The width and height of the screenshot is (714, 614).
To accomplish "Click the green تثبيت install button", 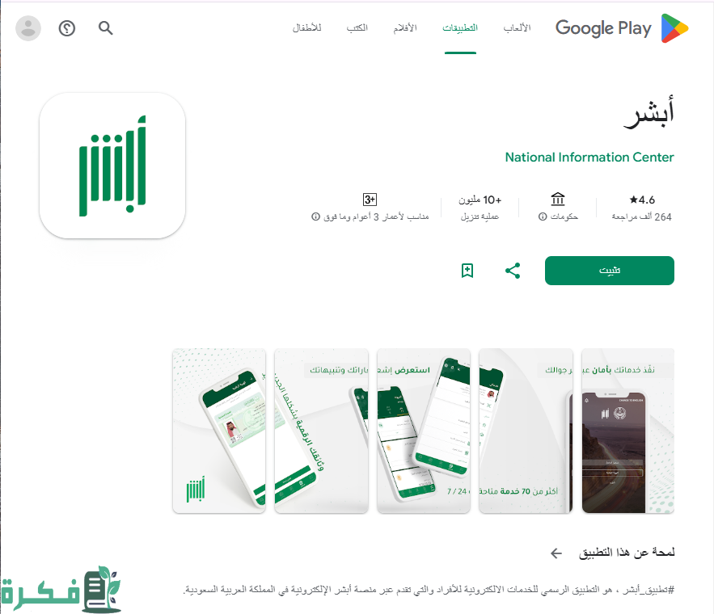I will pyautogui.click(x=609, y=271).
